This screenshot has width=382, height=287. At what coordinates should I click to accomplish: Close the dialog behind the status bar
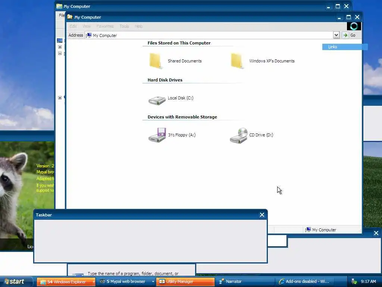point(376,233)
